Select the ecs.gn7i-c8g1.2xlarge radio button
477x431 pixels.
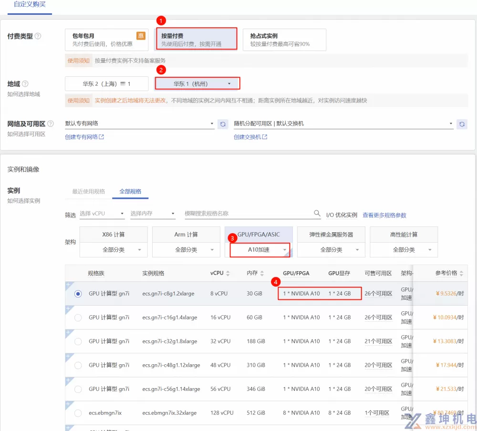coord(78,294)
